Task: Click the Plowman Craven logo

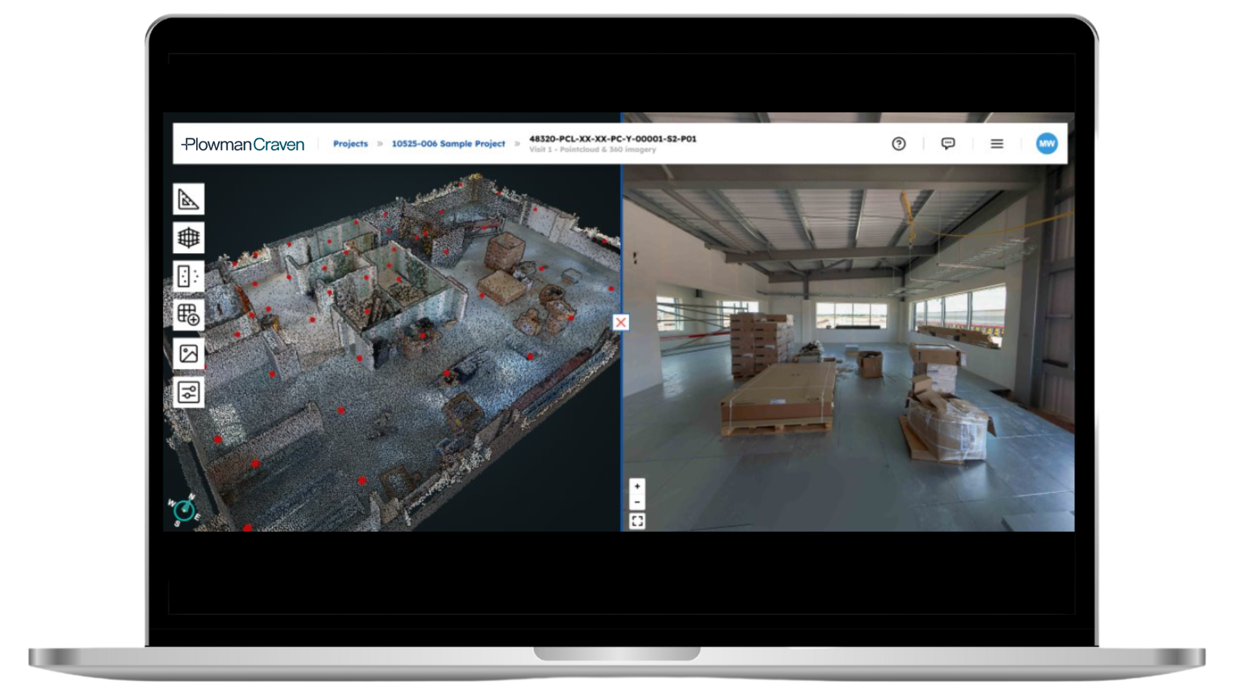Action: 243,145
